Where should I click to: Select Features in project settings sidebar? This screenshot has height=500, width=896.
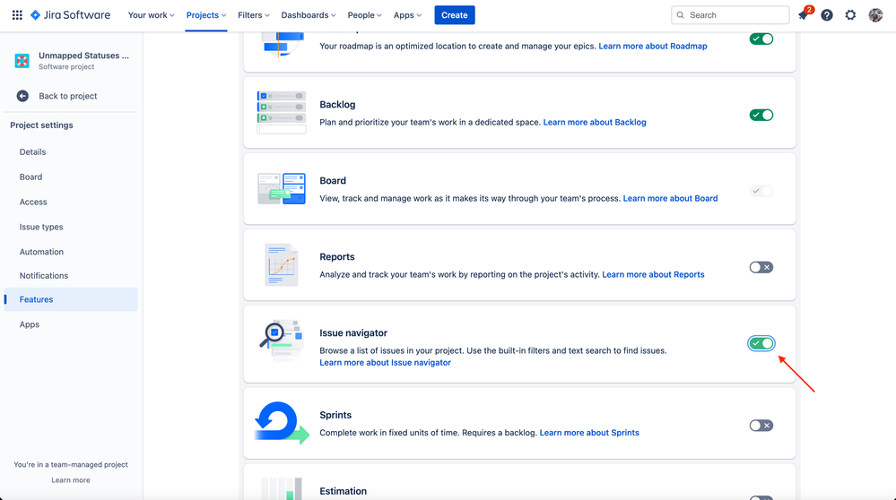[x=71, y=299]
